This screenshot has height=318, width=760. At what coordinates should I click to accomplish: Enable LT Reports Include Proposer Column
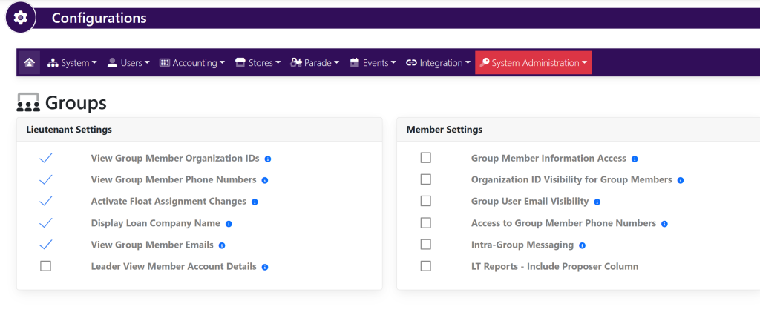click(425, 266)
